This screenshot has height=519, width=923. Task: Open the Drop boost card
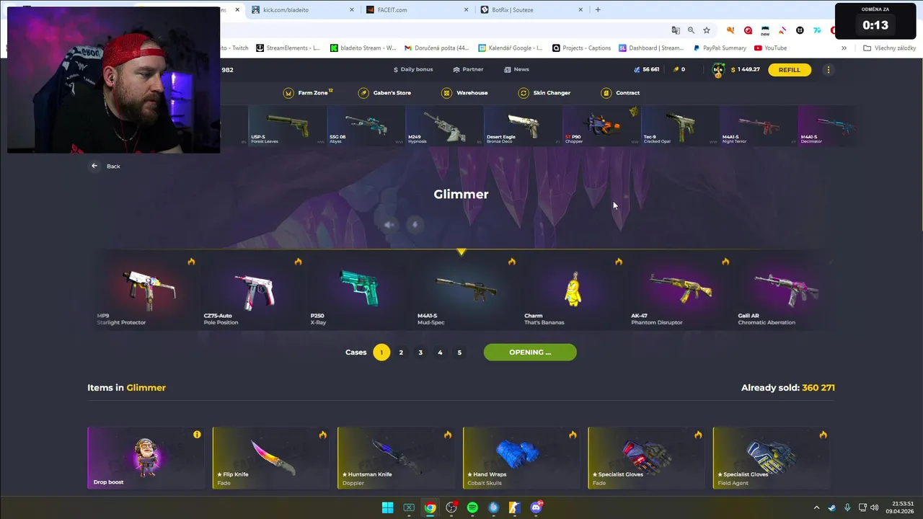146,458
